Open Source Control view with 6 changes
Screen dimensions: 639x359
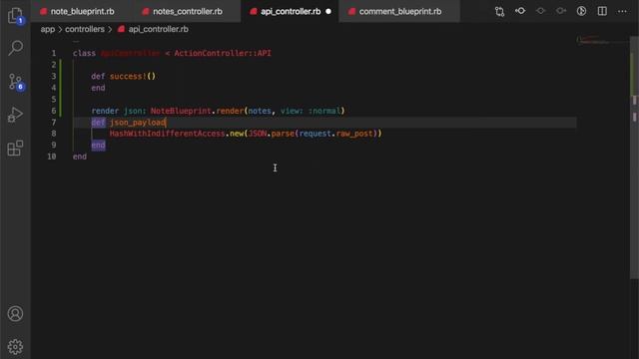click(x=16, y=82)
